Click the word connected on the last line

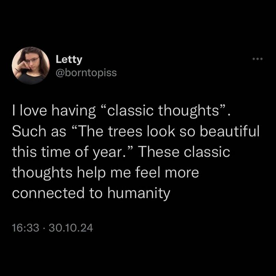coord(48,193)
